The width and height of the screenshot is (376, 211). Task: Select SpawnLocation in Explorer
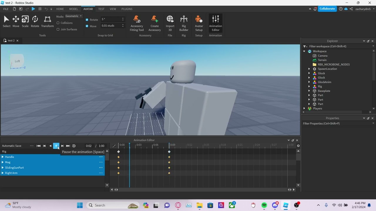pos(327,69)
